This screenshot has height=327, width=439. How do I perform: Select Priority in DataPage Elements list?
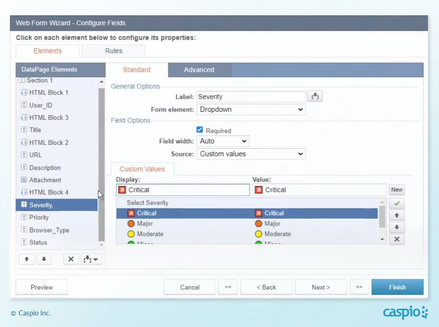pos(39,217)
